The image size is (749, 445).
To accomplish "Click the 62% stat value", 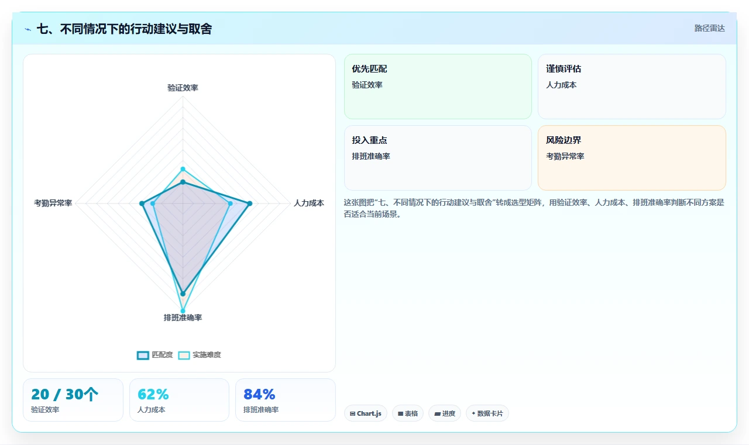I will pos(153,395).
